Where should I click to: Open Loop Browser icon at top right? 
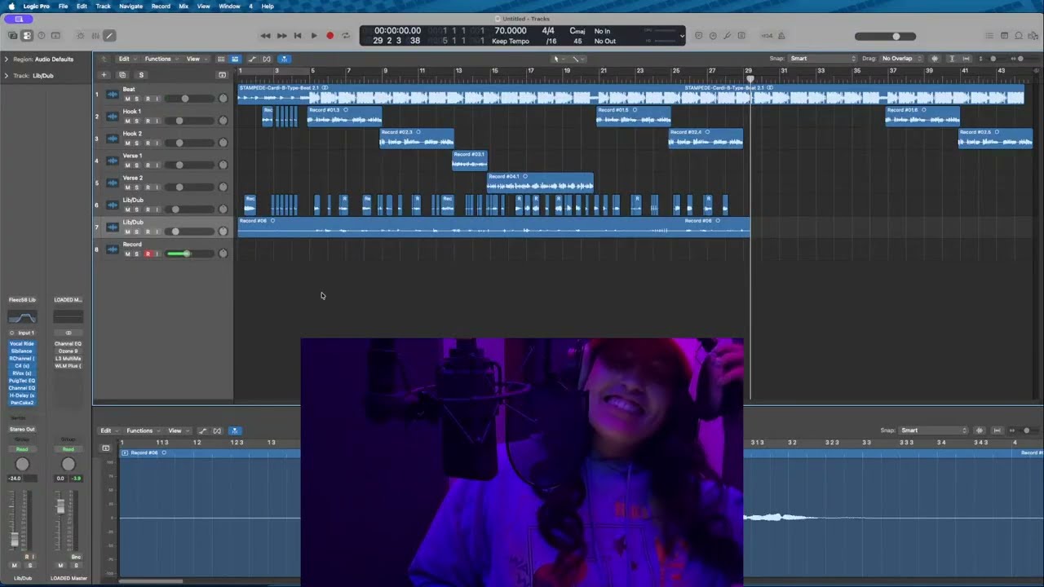point(1019,36)
